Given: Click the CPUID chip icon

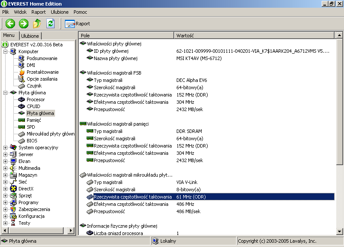Looking at the screenshot, I should point(21,106).
